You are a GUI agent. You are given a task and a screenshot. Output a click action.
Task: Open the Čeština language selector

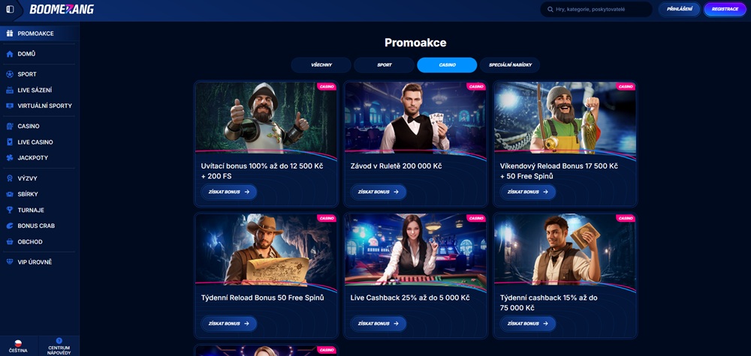pyautogui.click(x=18, y=346)
